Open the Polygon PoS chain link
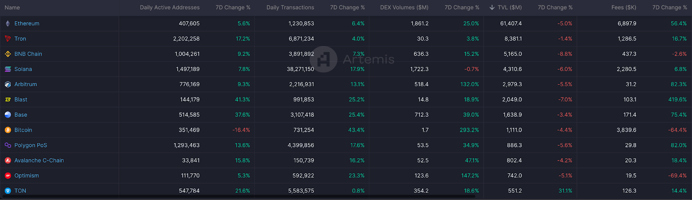This screenshot has width=692, height=200. coord(31,145)
